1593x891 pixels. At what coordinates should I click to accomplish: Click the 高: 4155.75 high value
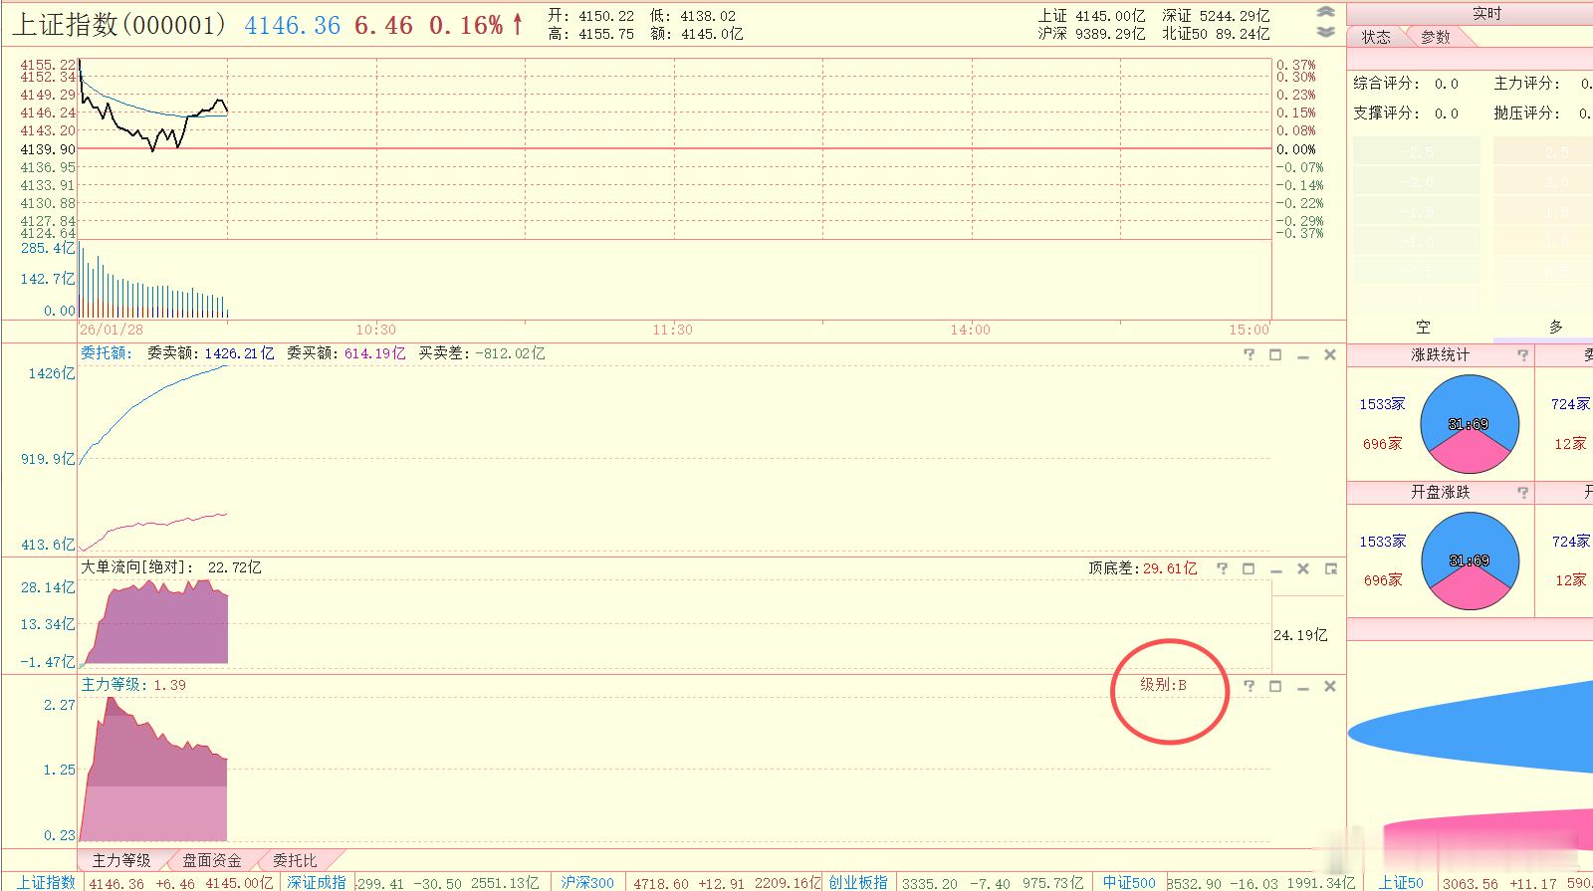tap(591, 34)
